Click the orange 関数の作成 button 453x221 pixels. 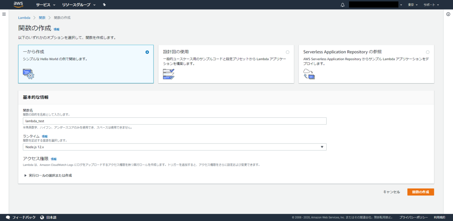click(421, 192)
